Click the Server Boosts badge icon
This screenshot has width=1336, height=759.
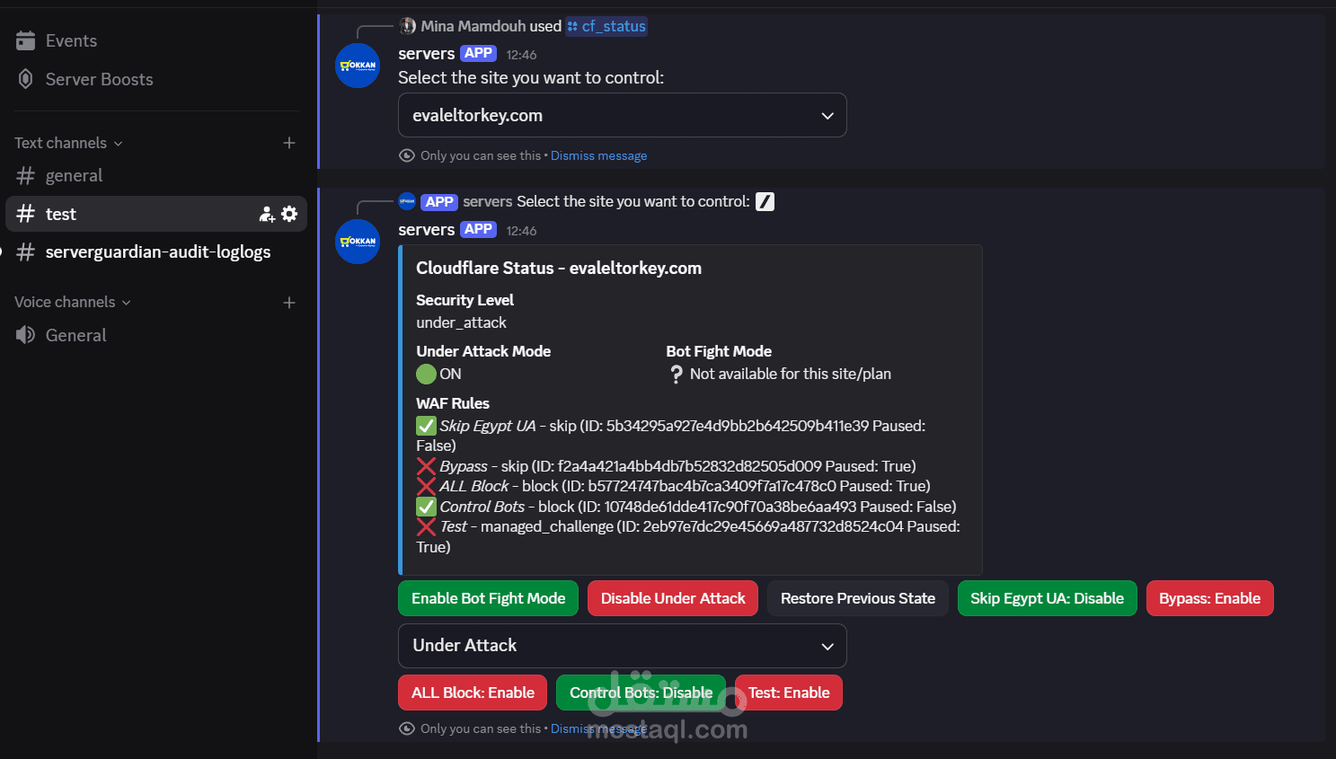coord(25,79)
